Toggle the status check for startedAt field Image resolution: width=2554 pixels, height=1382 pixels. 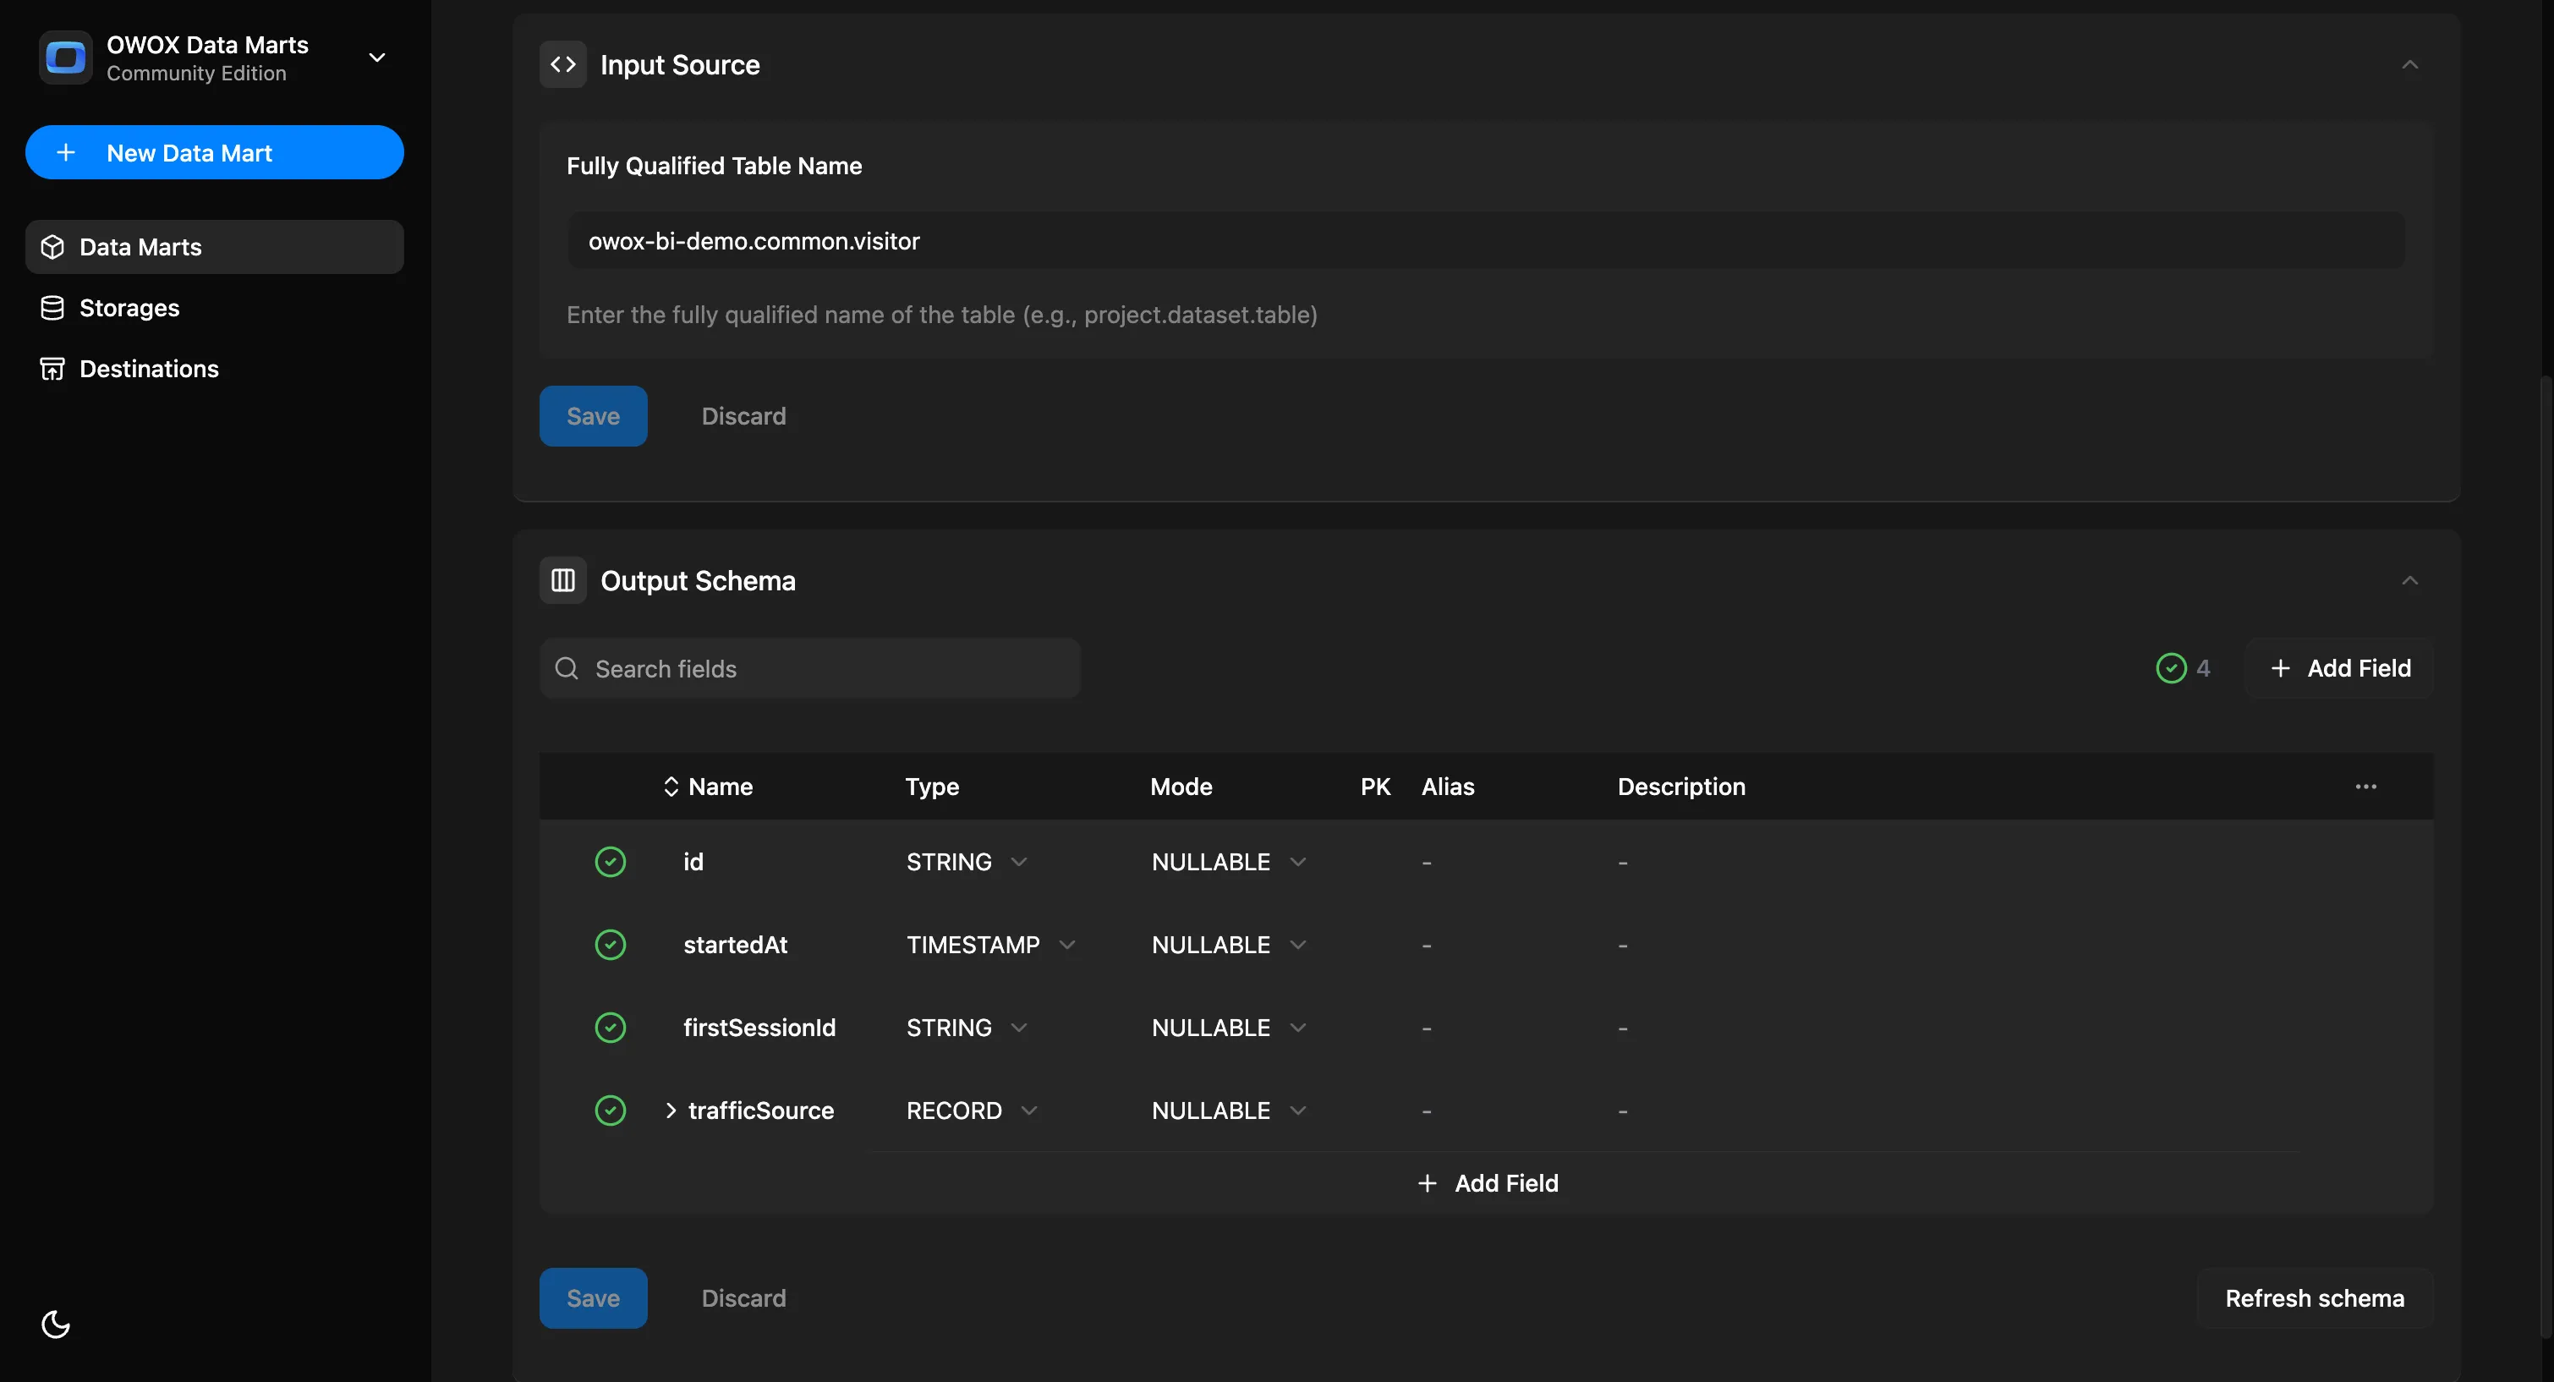[611, 944]
